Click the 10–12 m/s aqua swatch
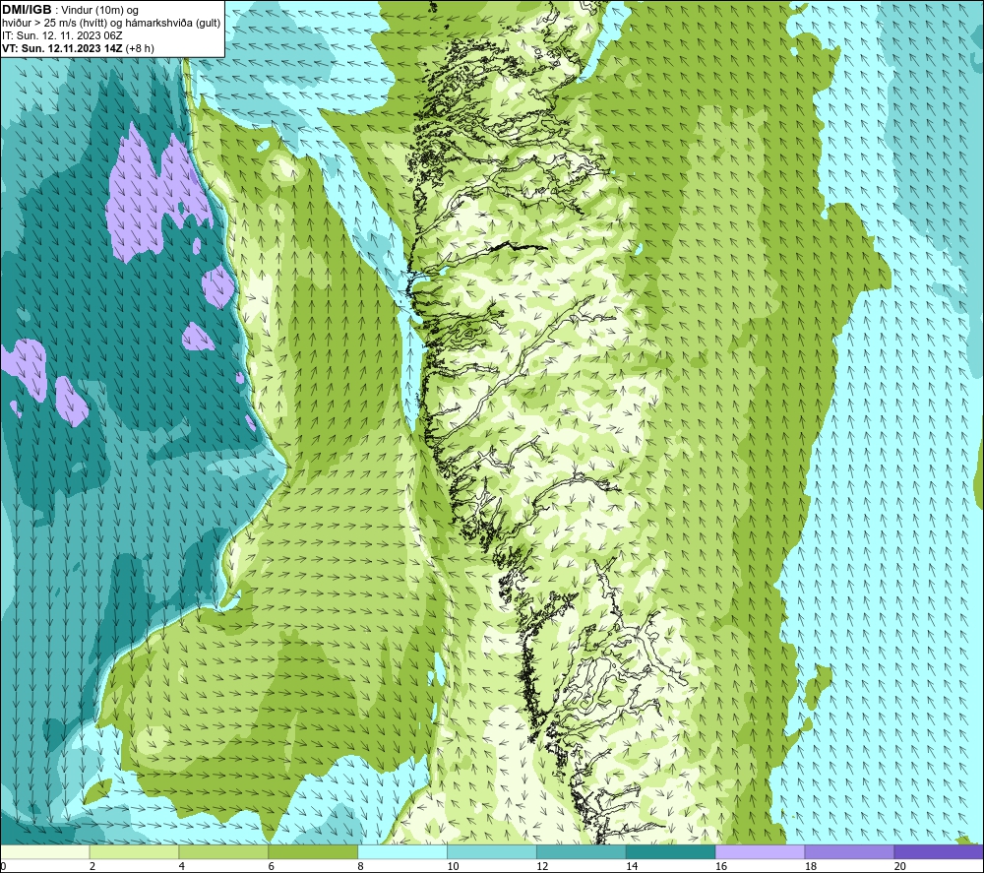This screenshot has height=873, width=984. click(492, 851)
